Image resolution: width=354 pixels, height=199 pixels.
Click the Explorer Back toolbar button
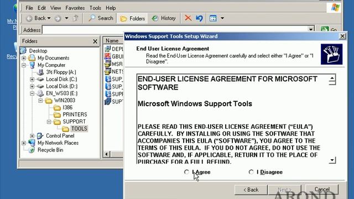(x=35, y=18)
